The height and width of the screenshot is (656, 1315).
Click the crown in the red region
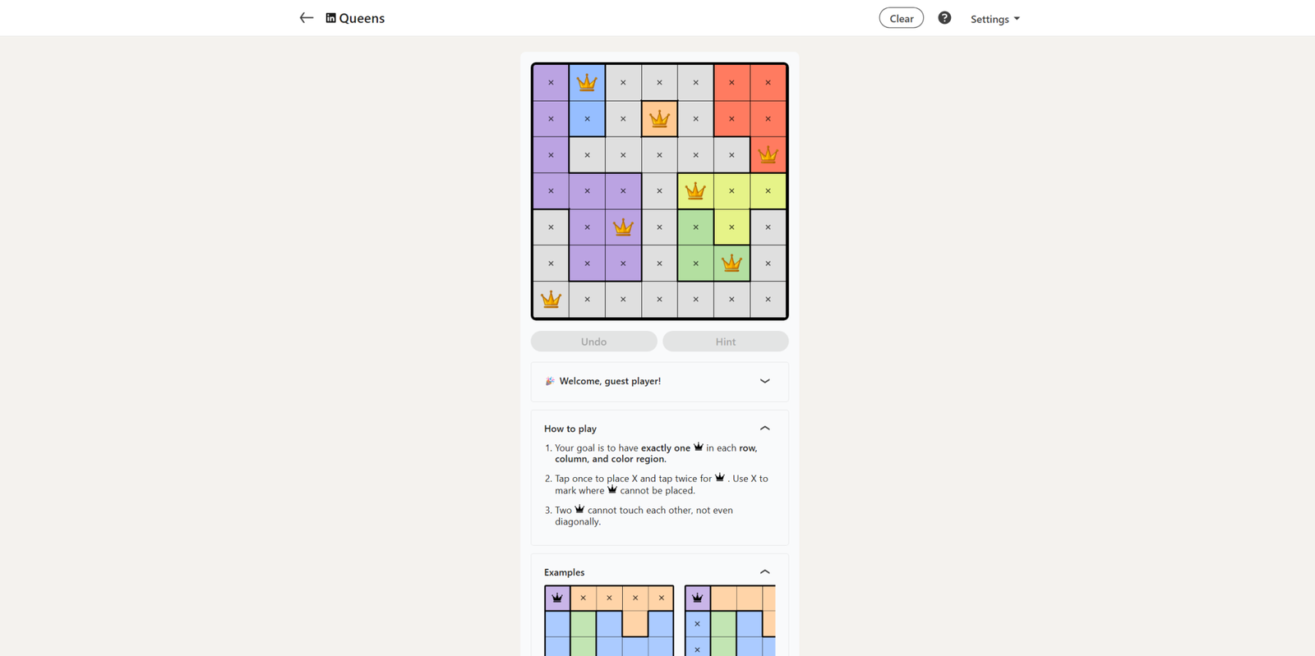(768, 155)
